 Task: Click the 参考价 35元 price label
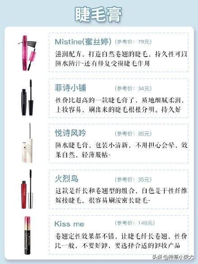pyautogui.click(x=133, y=179)
